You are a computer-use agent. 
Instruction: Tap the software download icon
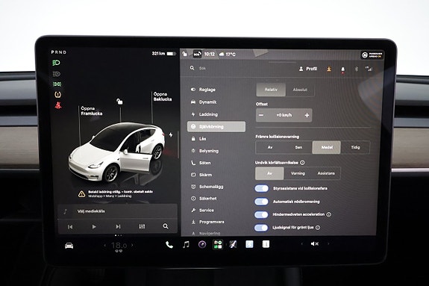pos(329,69)
